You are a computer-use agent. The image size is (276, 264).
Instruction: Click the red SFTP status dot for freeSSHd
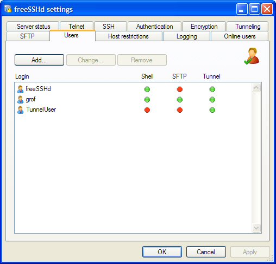[x=180, y=89]
